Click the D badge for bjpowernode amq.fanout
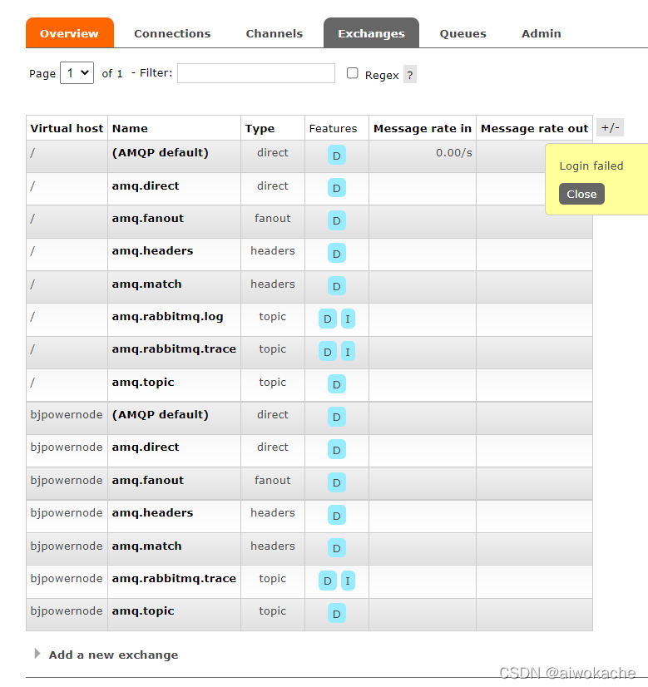This screenshot has height=687, width=648. [337, 482]
